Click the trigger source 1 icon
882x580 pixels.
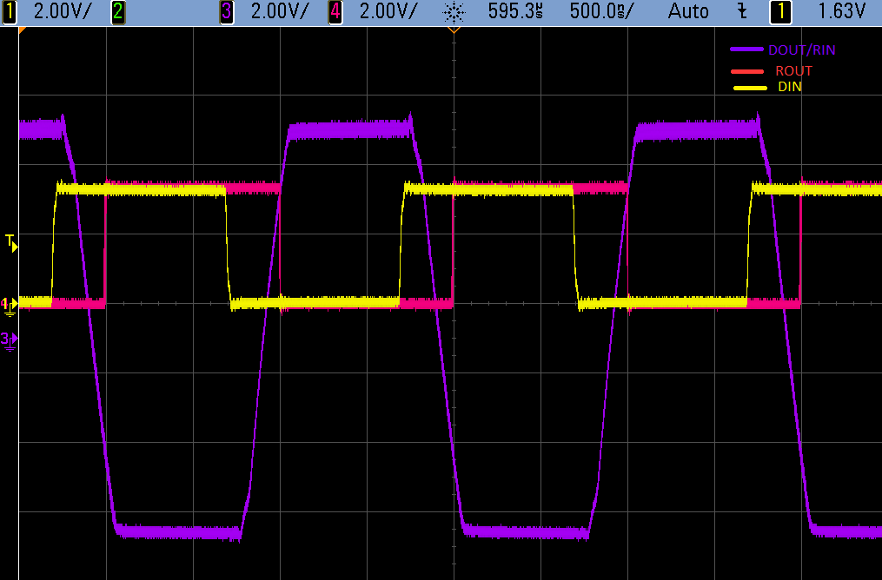click(x=779, y=11)
